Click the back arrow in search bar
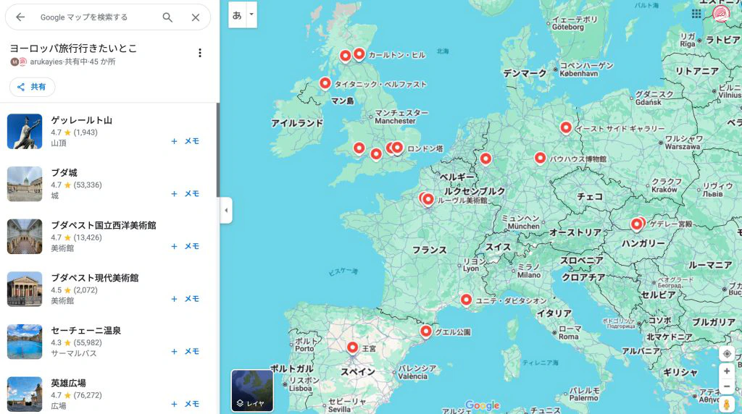742x414 pixels. point(20,17)
